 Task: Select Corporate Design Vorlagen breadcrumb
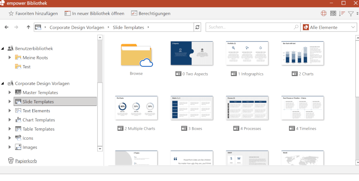pos(77,27)
